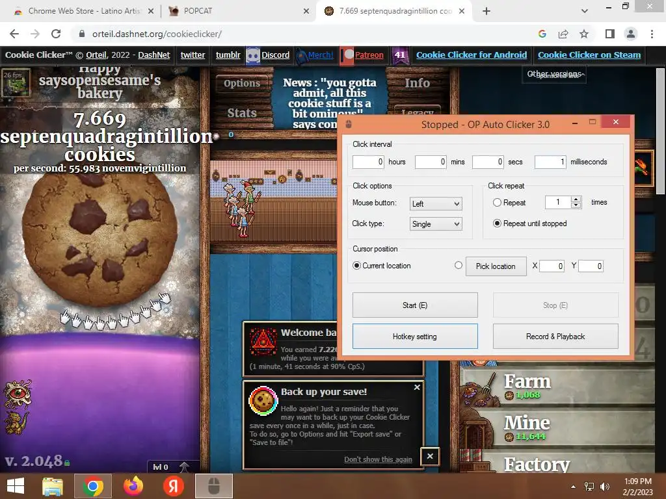Open the Info menu in Cookie Clicker
Screen dimensions: 666x499
tap(417, 83)
